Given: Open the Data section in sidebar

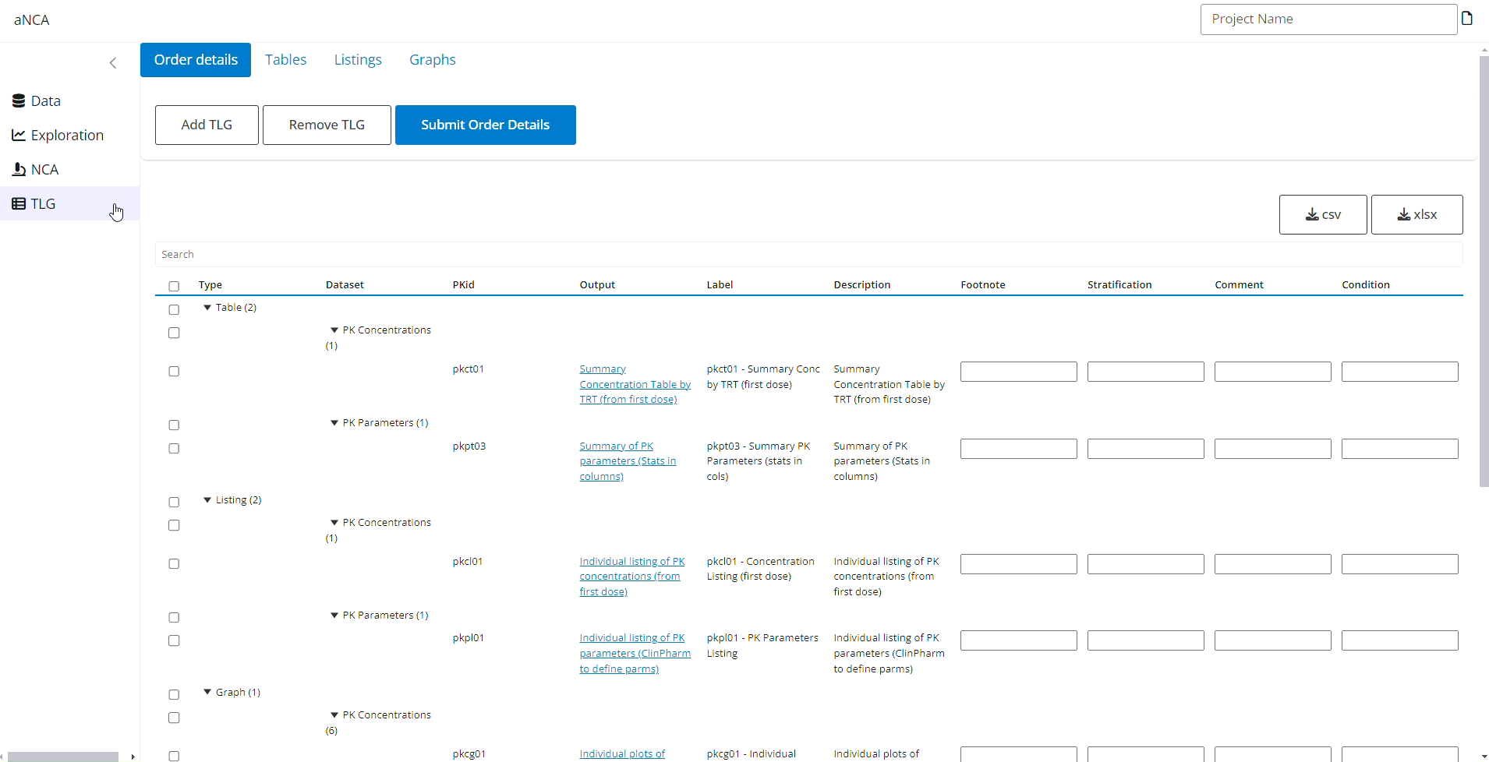Looking at the screenshot, I should click(x=44, y=101).
